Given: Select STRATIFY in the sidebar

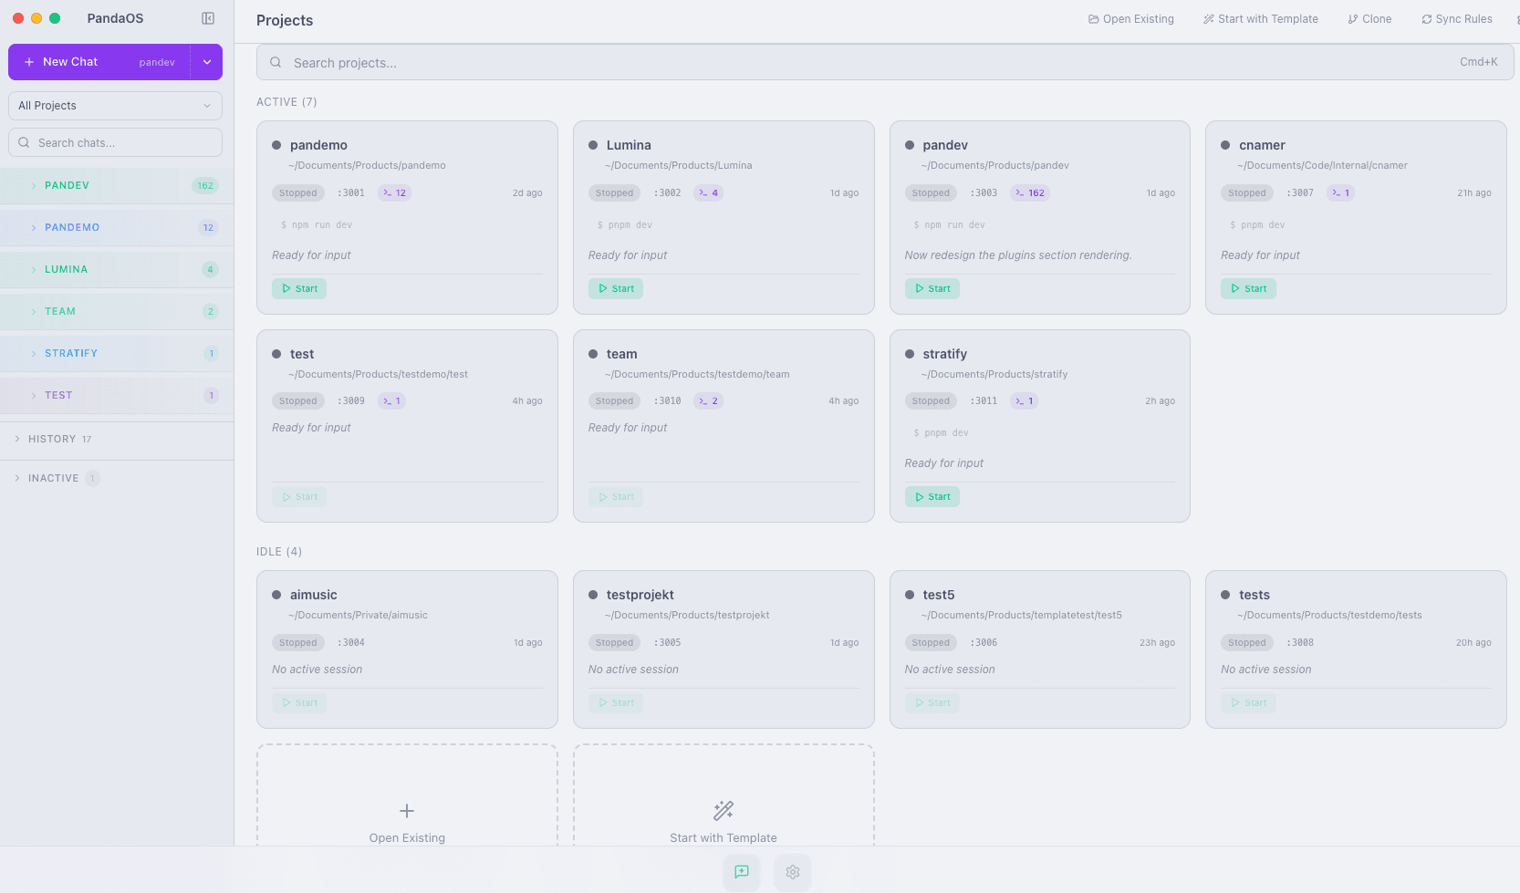Looking at the screenshot, I should pyautogui.click(x=69, y=353).
